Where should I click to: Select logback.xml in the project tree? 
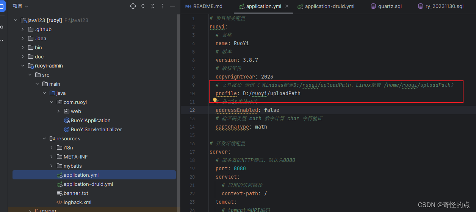pos(77,202)
